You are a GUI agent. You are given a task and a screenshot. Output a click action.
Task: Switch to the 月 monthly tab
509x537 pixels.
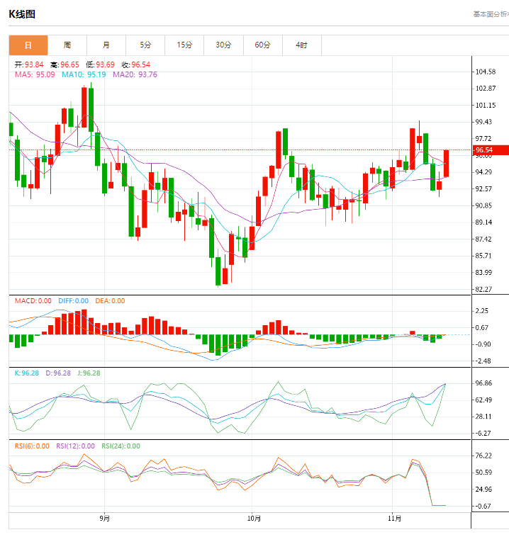click(106, 45)
